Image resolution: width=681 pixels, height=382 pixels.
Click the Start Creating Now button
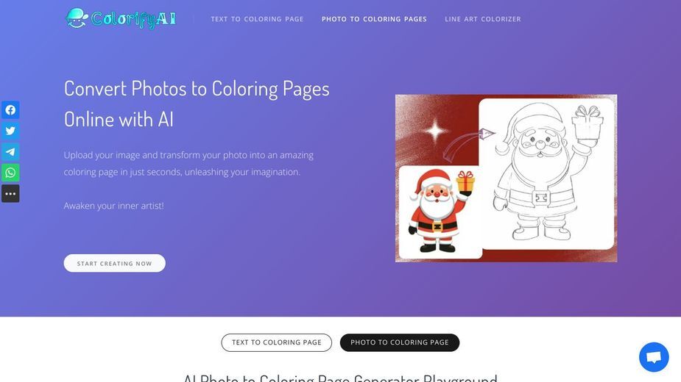pyautogui.click(x=115, y=263)
